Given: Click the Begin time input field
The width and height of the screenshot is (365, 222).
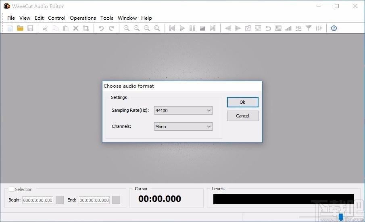Looking at the screenshot, I should [38, 200].
